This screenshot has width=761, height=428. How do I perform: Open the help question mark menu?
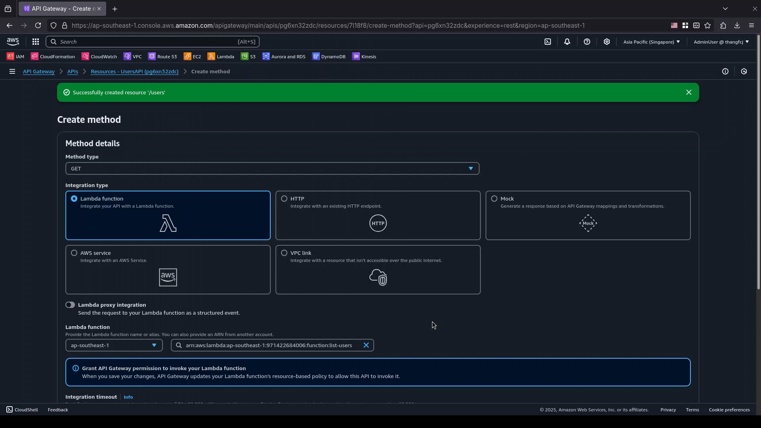click(x=587, y=42)
